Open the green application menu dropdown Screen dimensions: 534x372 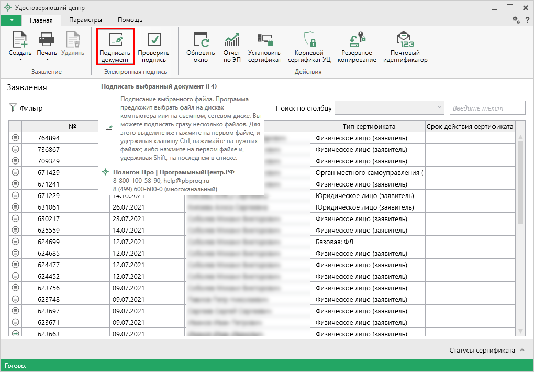[x=12, y=20]
